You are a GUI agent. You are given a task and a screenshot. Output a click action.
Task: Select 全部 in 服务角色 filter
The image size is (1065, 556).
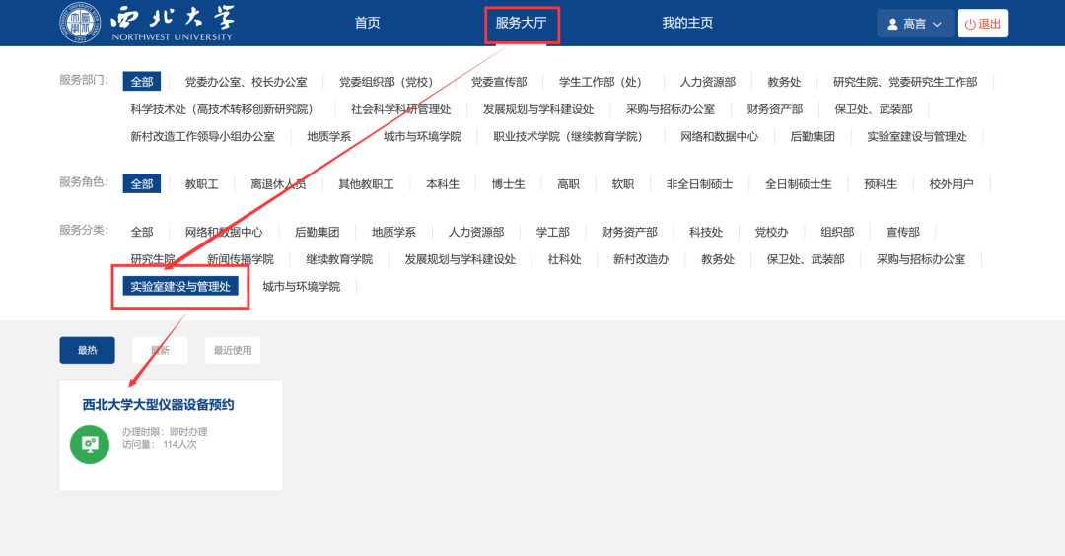coord(142,184)
